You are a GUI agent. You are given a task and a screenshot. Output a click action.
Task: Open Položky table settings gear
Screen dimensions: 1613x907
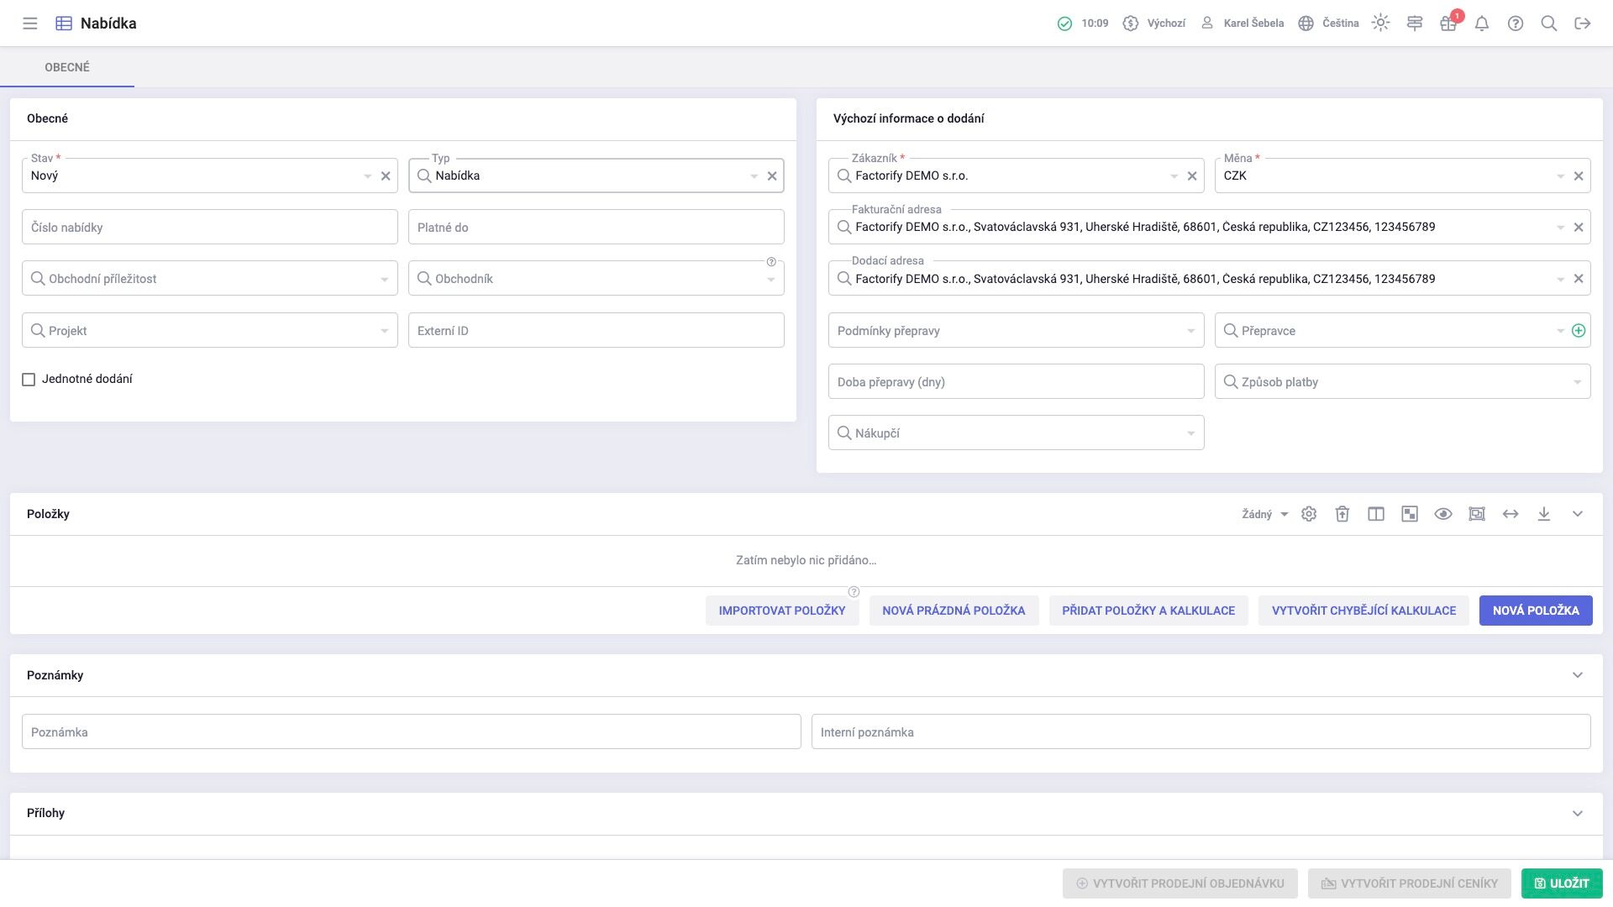click(1309, 514)
